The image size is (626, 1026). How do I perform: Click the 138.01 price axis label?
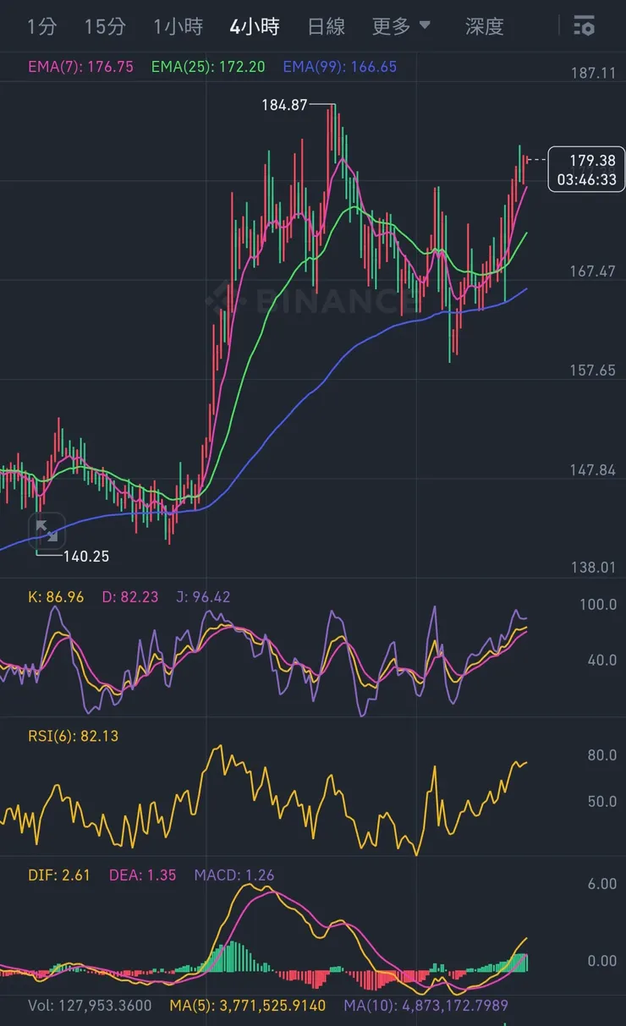pos(593,568)
